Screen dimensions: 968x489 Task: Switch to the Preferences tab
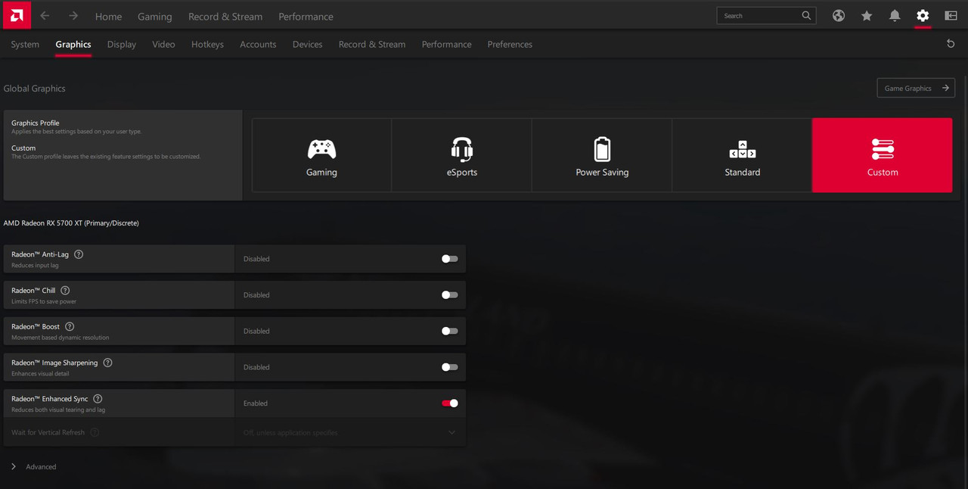[x=510, y=44]
